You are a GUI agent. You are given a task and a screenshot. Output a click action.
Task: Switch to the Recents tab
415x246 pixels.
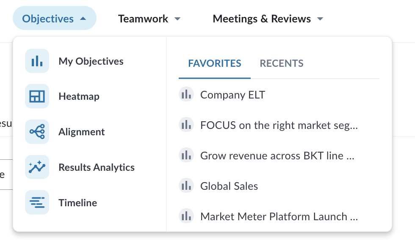point(282,63)
